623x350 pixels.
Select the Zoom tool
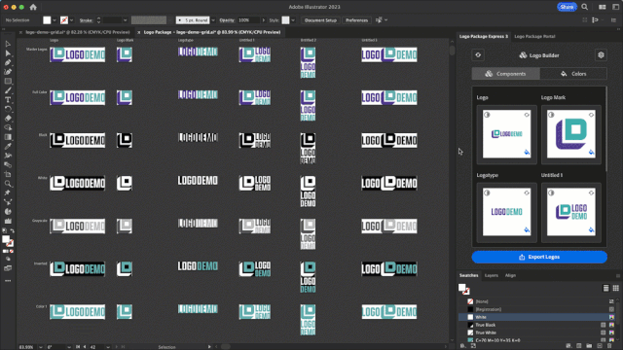tap(8, 184)
